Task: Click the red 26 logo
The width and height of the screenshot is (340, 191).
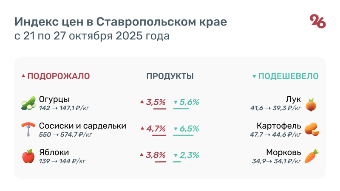Action: coord(317,21)
